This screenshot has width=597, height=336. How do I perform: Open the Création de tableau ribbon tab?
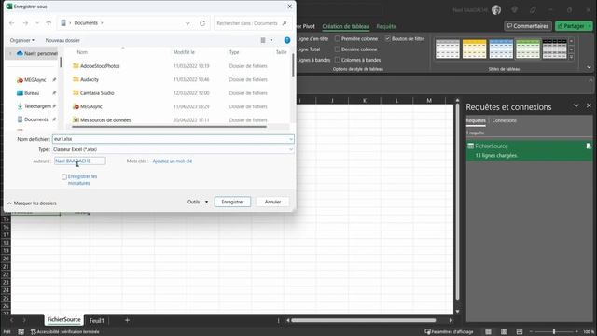[x=346, y=26]
